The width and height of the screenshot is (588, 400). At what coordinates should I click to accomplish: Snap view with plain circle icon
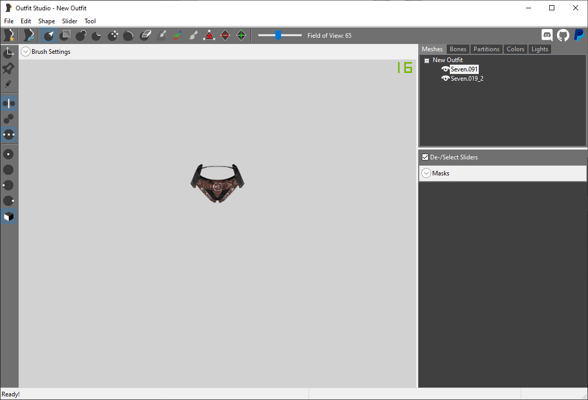pyautogui.click(x=9, y=170)
